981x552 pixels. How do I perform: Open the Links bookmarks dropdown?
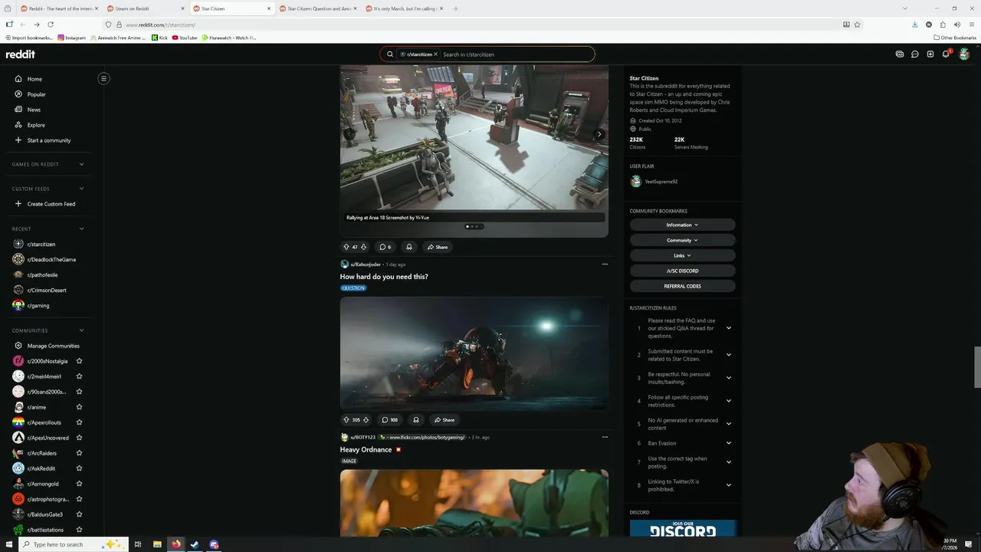coord(682,255)
